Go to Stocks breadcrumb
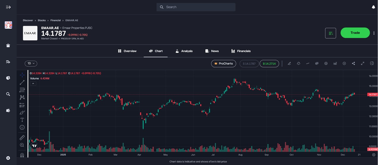The image size is (378, 165). pos(42,20)
